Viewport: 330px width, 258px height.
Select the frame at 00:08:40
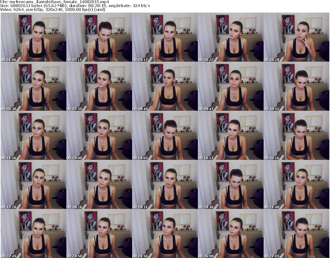click(165, 86)
